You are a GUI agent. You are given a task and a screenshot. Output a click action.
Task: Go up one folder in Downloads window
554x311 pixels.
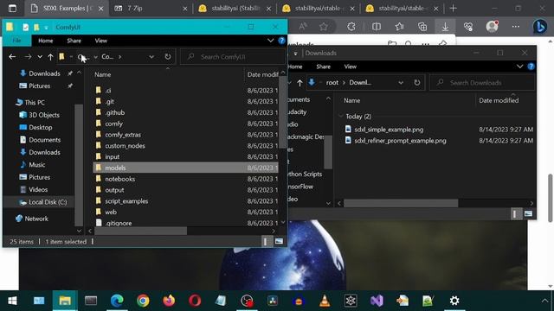(x=300, y=83)
